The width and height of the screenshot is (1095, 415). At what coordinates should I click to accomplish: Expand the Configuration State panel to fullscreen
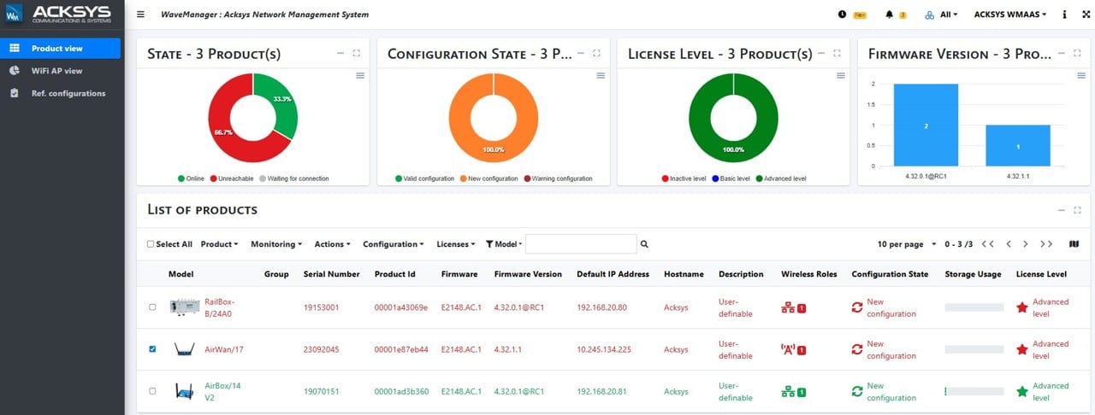tap(596, 53)
